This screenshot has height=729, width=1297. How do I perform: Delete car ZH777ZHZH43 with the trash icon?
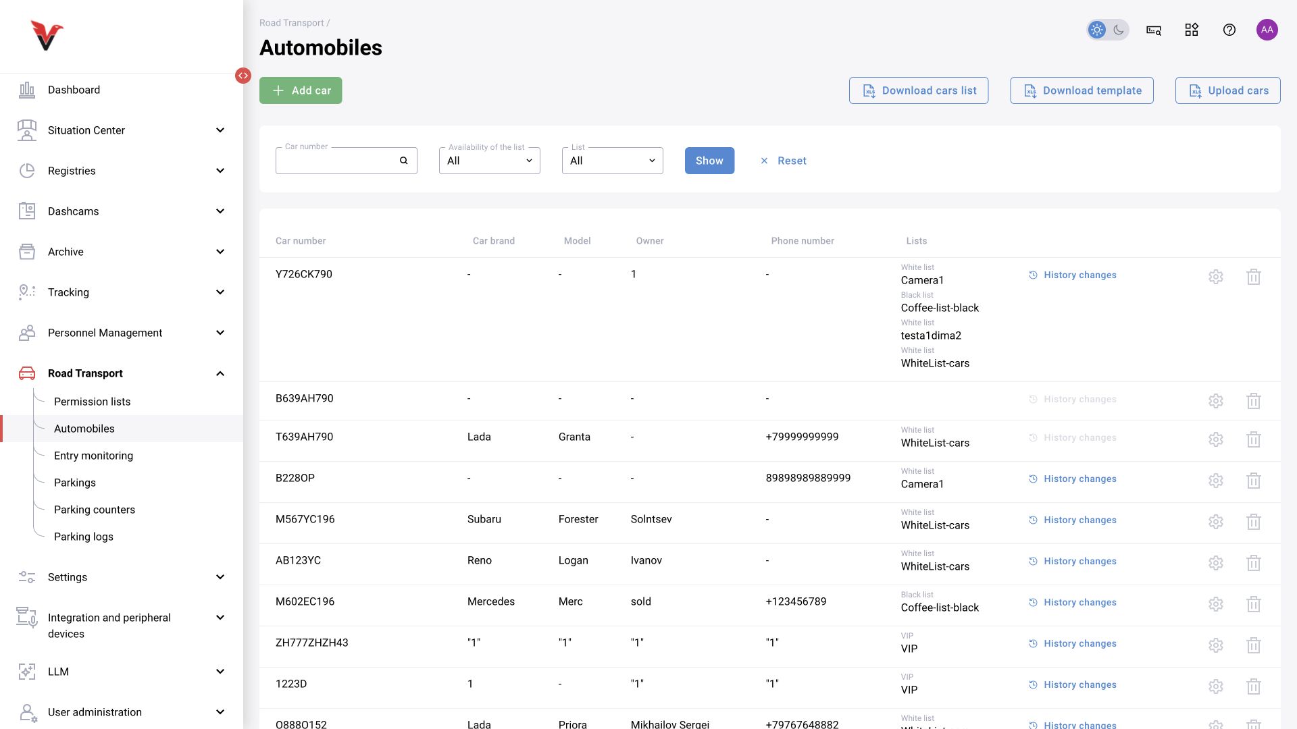1254,645
